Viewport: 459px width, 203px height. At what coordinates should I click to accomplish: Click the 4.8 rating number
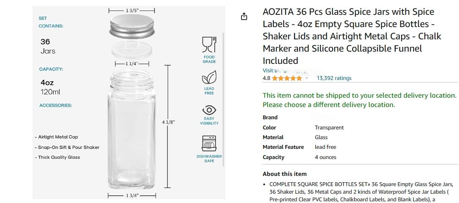point(266,78)
